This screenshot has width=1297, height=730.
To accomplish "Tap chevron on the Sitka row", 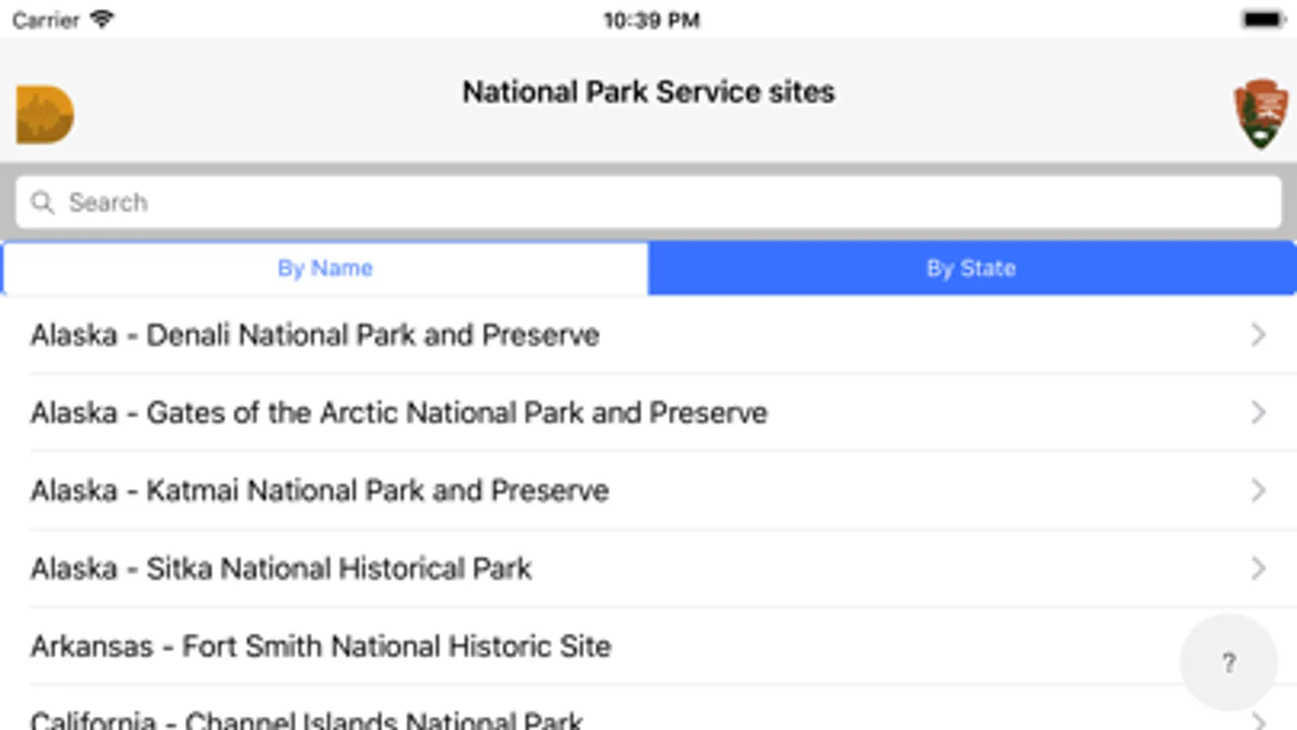I will 1258,569.
